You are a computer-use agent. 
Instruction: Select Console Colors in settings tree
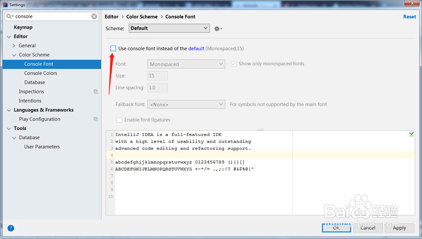[x=41, y=73]
